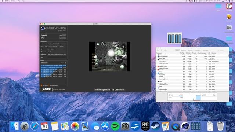Open OpenOffice seagull icon in Dock
The height and width of the screenshot is (132, 235).
(x=135, y=126)
